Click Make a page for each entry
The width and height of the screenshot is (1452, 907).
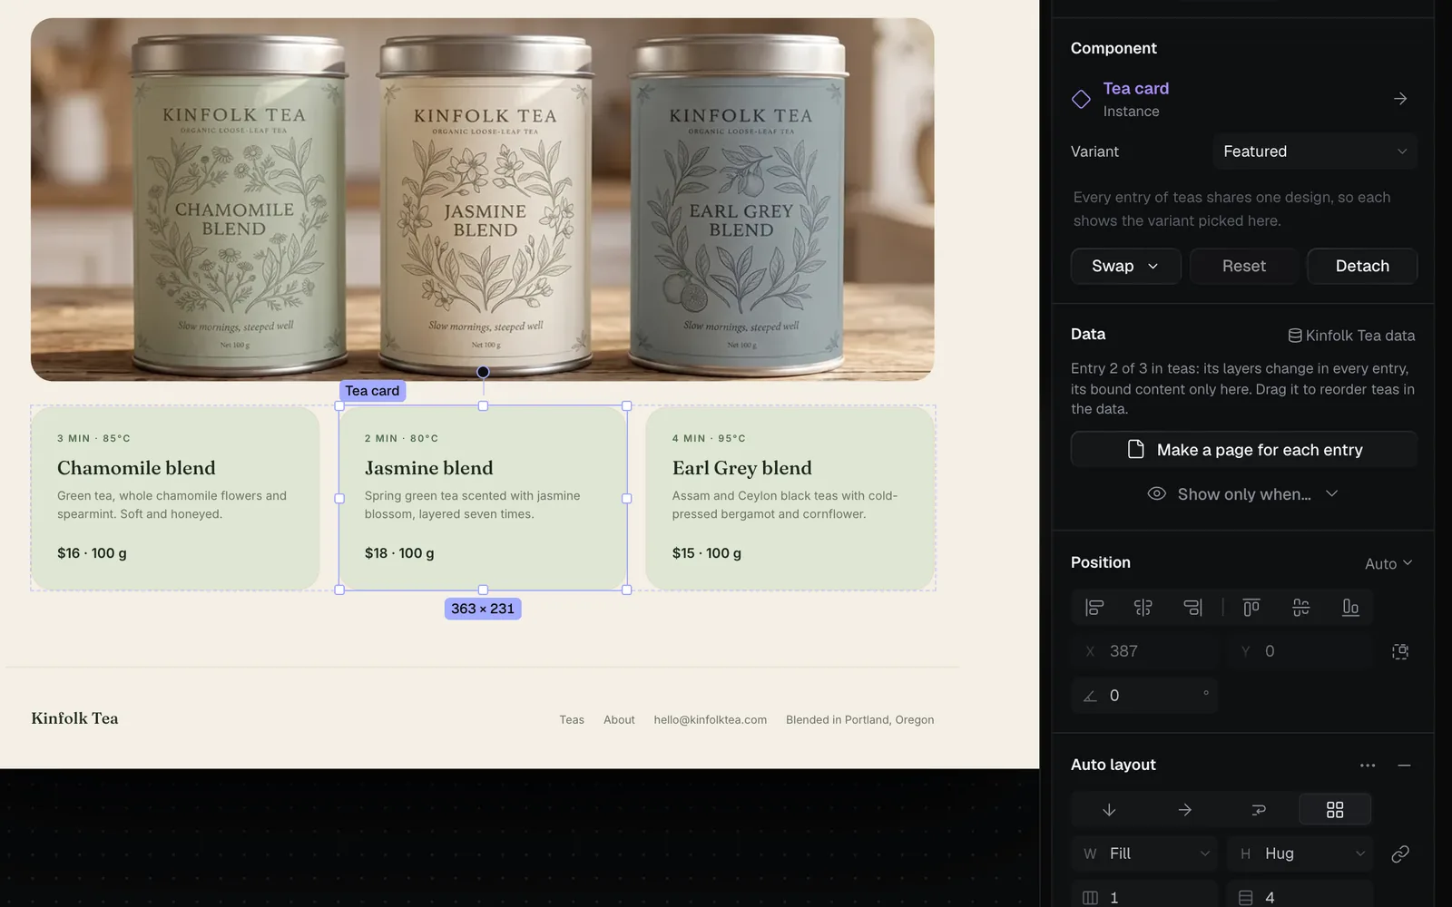coord(1243,450)
